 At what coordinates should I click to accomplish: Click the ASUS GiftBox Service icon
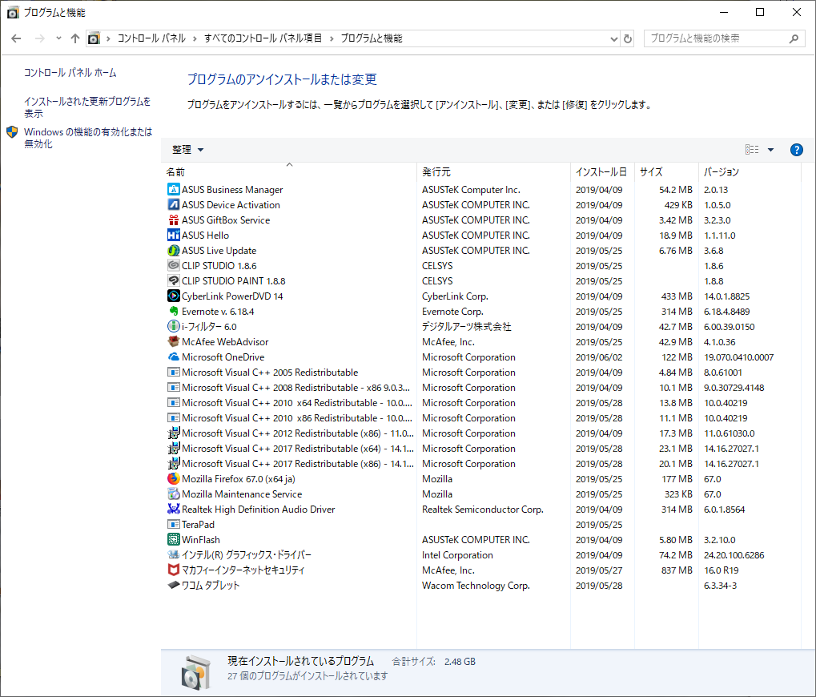click(174, 220)
